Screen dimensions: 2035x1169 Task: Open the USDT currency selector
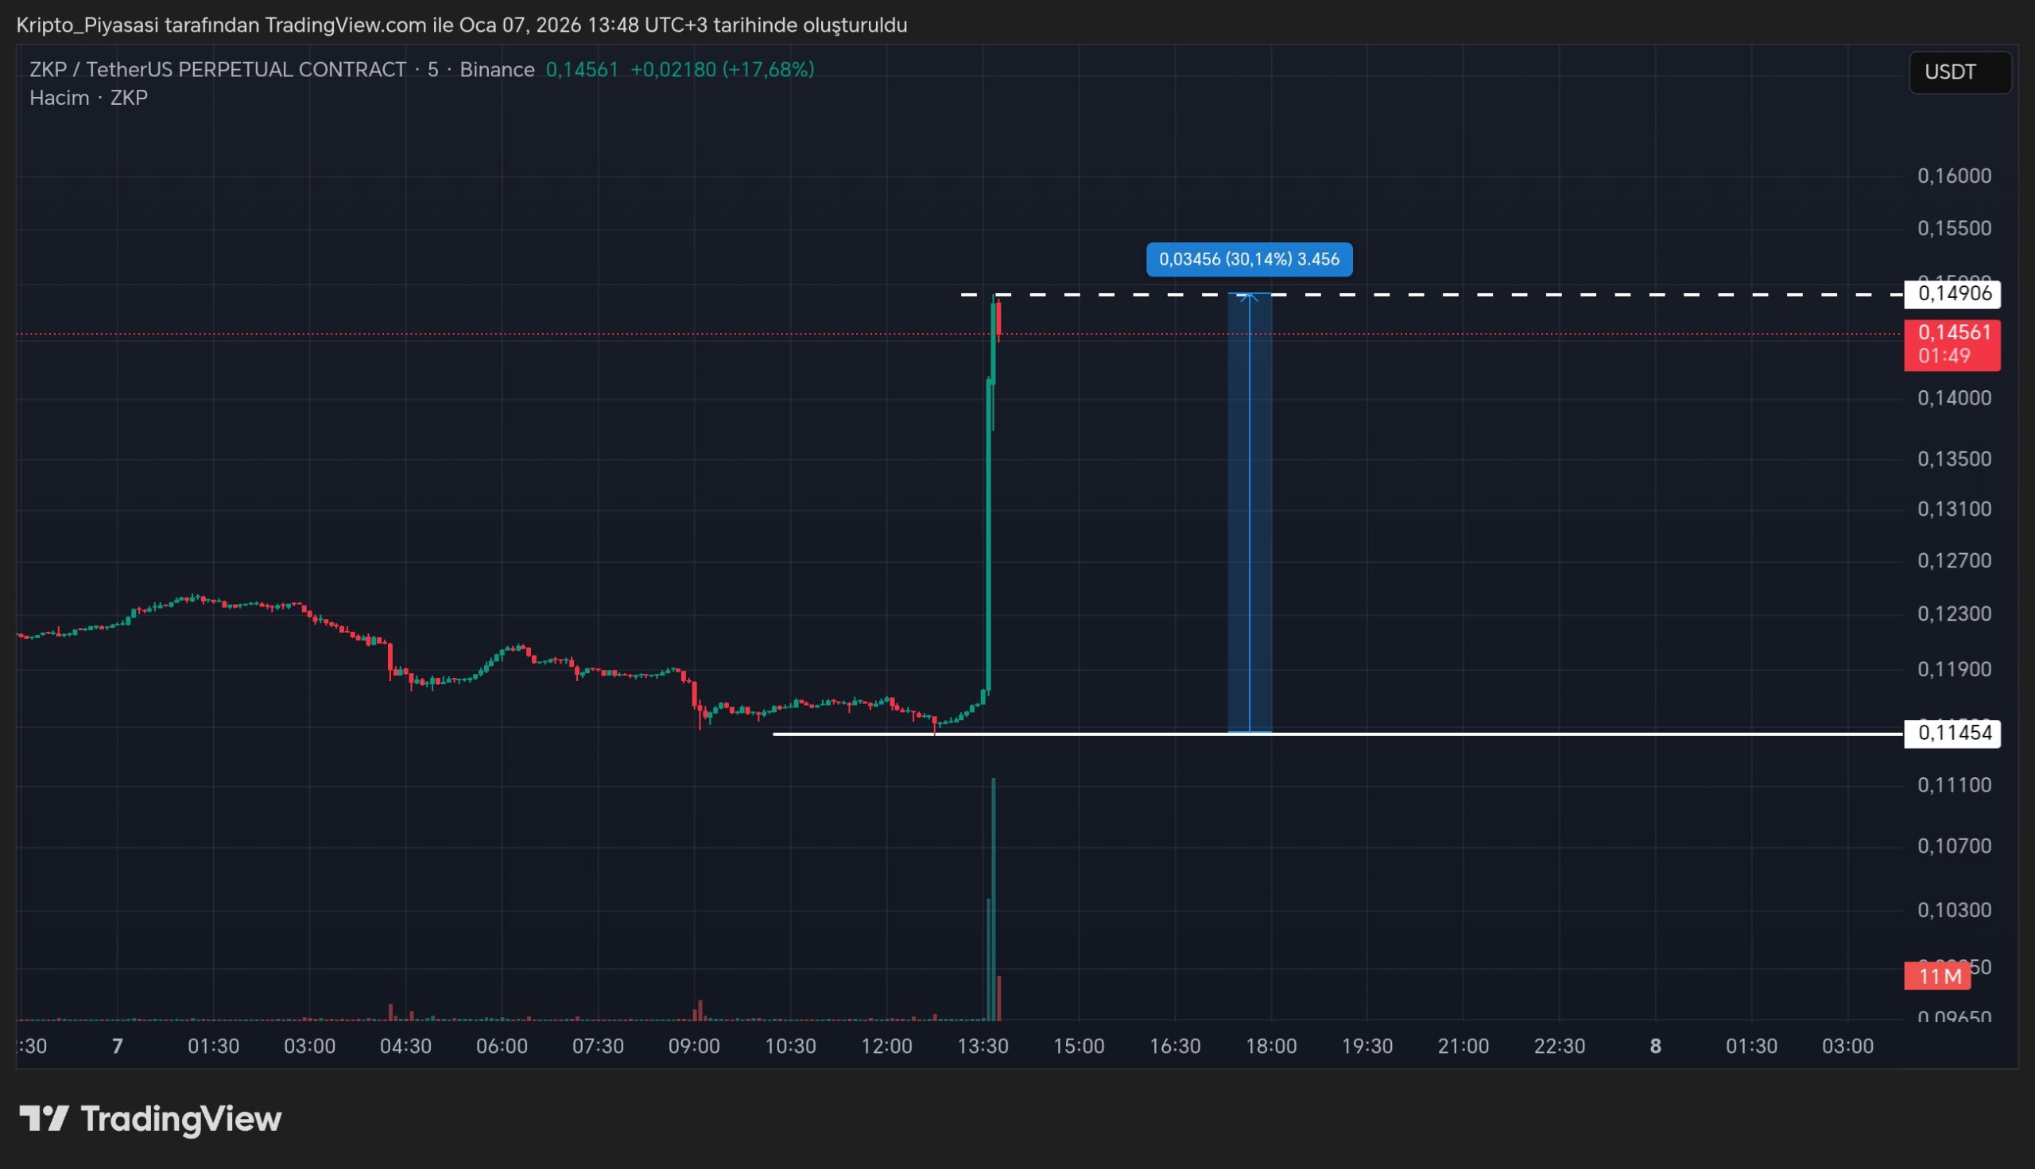(x=1959, y=72)
